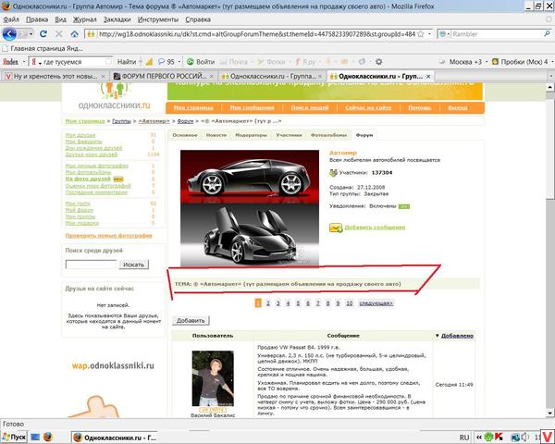
Task: Open the Вид menu
Action: click(x=60, y=19)
